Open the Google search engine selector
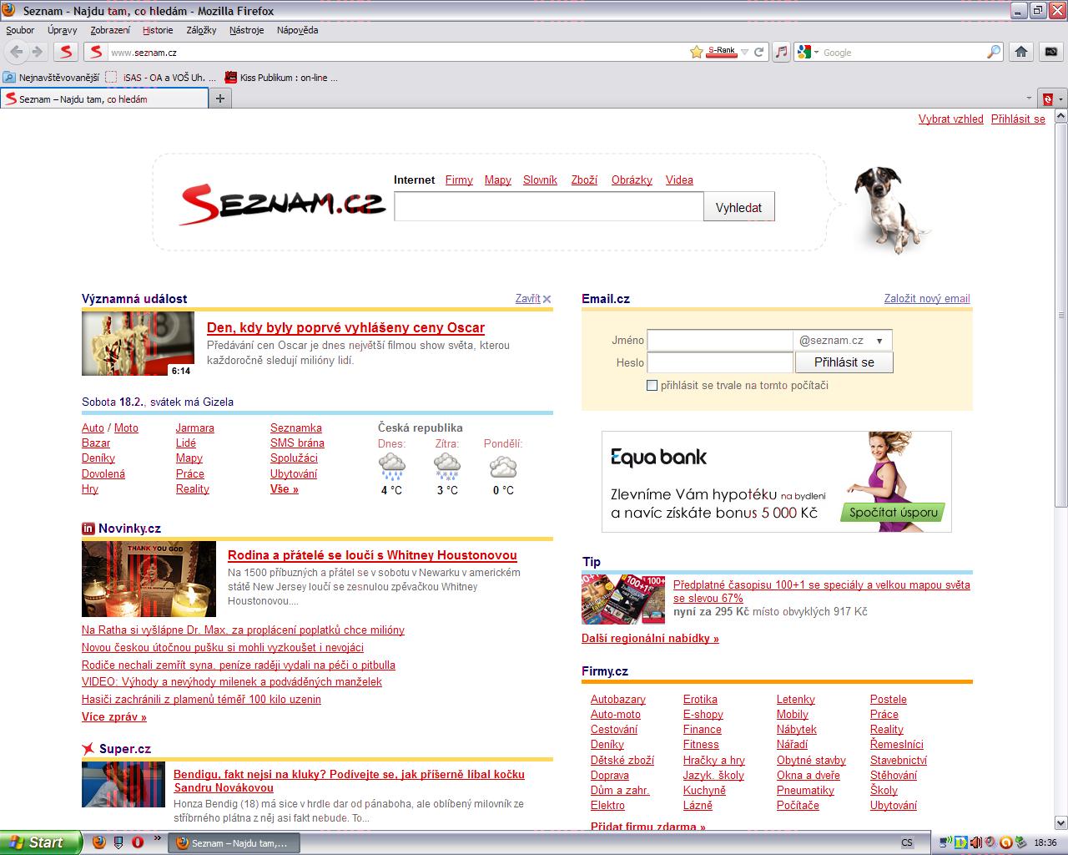 (808, 52)
